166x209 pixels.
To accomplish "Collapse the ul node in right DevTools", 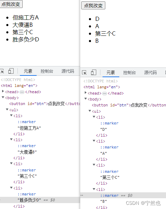I will [90, 111].
